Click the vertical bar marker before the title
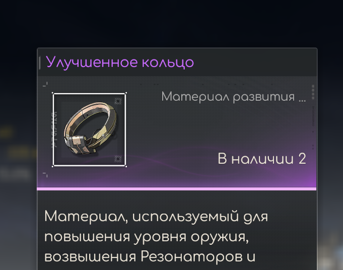 40,62
